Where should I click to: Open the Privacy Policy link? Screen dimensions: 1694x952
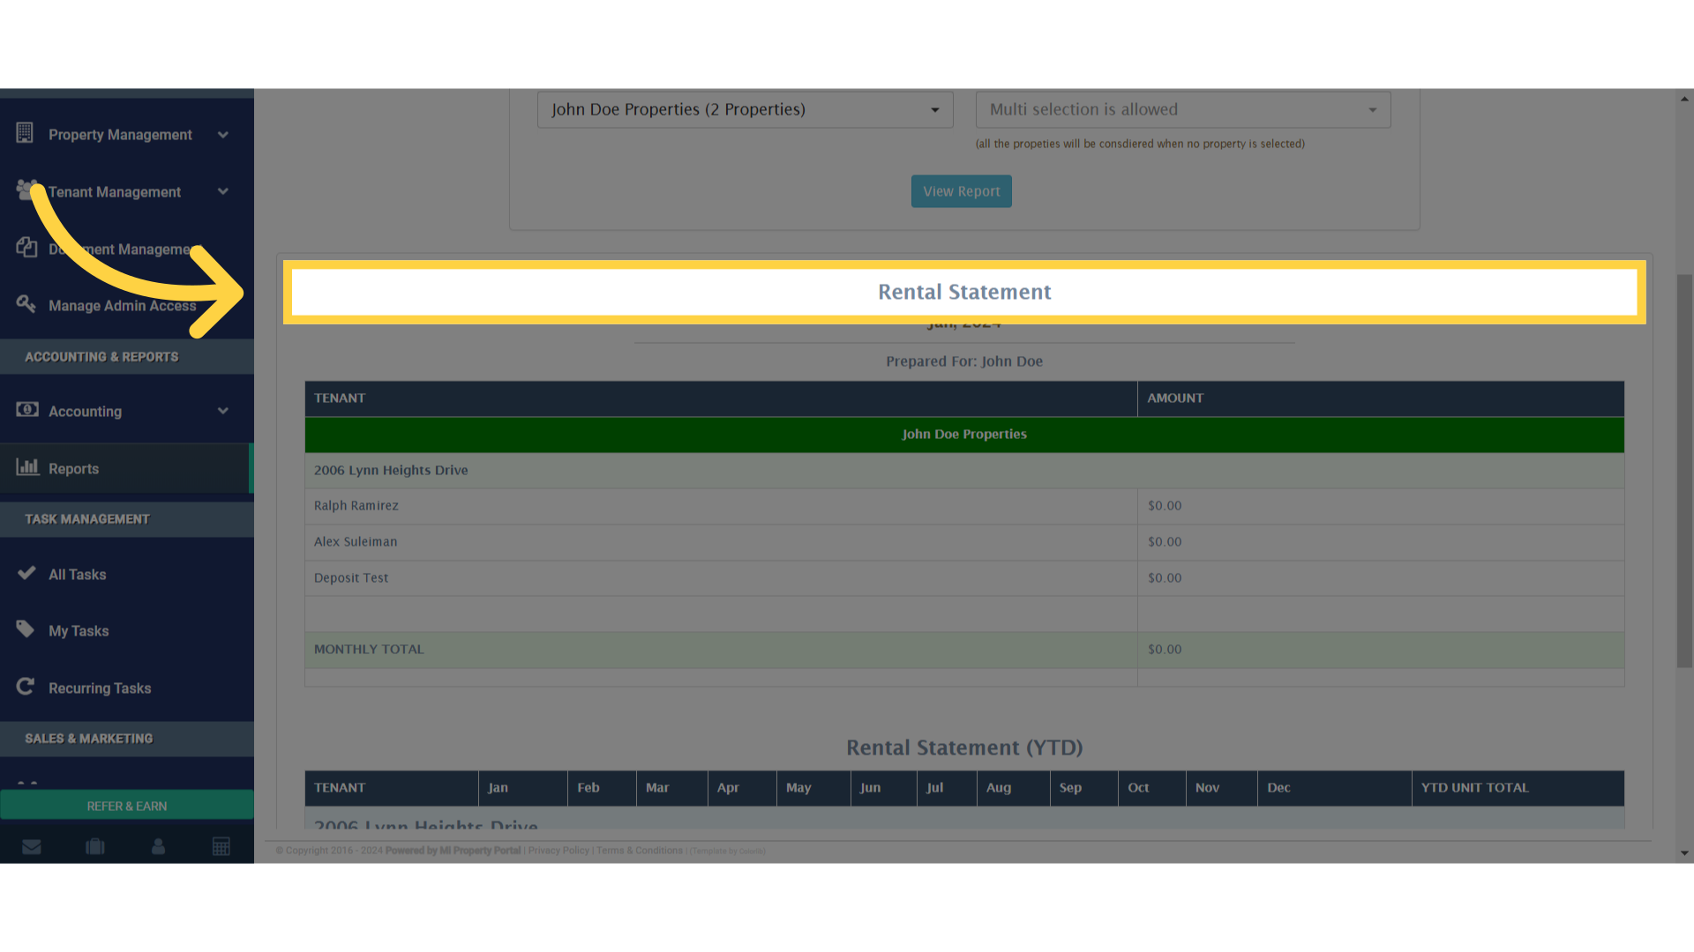pos(558,851)
